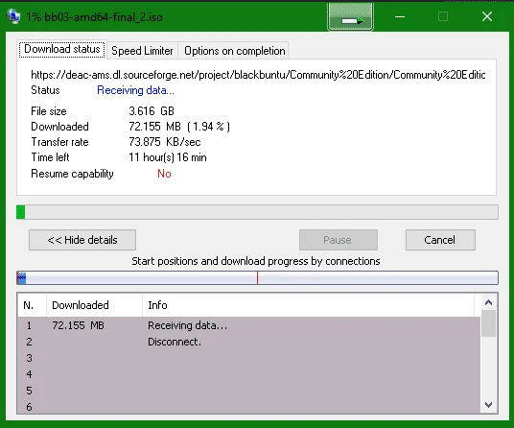Screen dimensions: 514x428
Task: Click the blue Receiving data... status text
Action: 135,90
